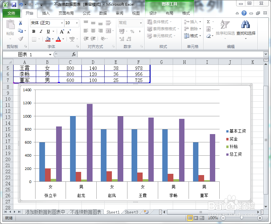This screenshot has height=224, width=271.
Task: Apply red font color A icon
Action: click(58, 39)
